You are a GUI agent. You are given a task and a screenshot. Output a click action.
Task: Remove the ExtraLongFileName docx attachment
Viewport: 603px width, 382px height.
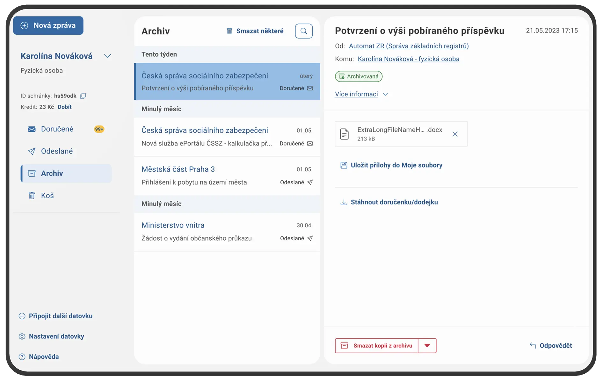[455, 134]
